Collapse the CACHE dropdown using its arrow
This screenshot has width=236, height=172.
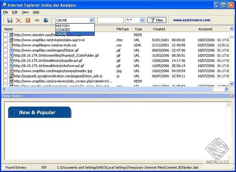(92, 20)
